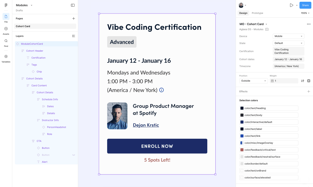
Task: Select the Design tab
Action: coord(243,13)
